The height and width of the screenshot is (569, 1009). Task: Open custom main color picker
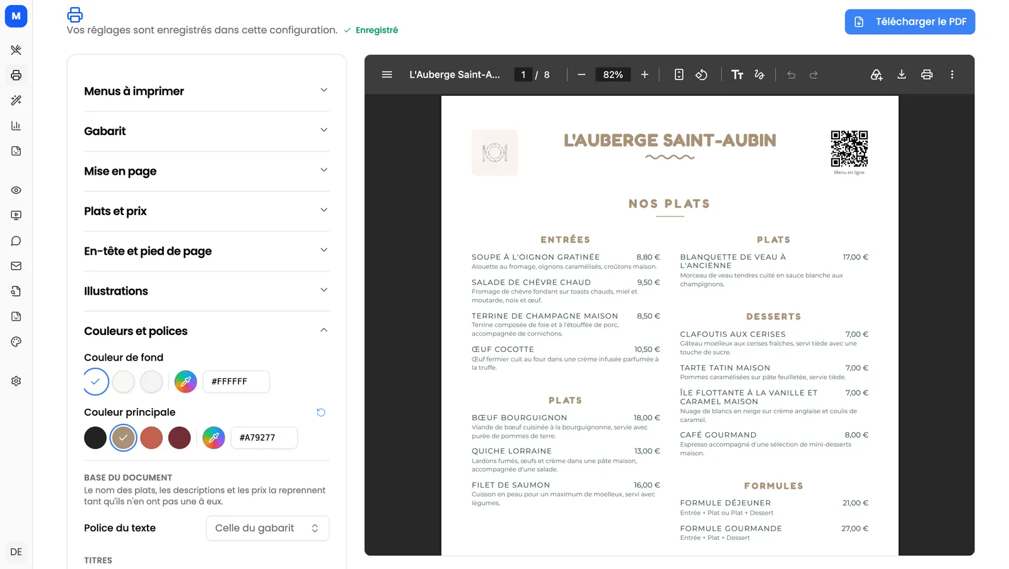[x=214, y=437]
